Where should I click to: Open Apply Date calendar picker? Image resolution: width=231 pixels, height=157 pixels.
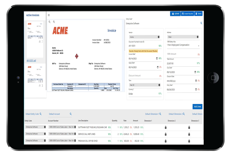158,67
